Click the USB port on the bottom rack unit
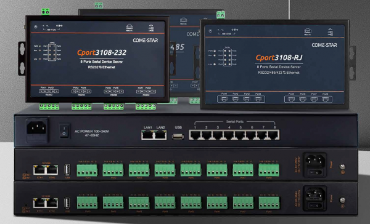 [67, 203]
